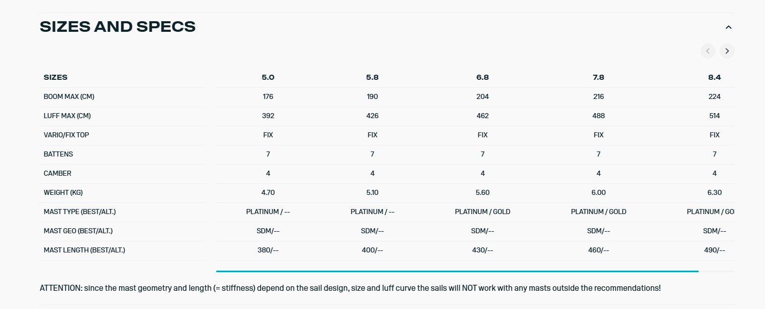Viewport: 765px width, 309px height.
Task: Select the 7.8 size column header
Action: click(598, 77)
